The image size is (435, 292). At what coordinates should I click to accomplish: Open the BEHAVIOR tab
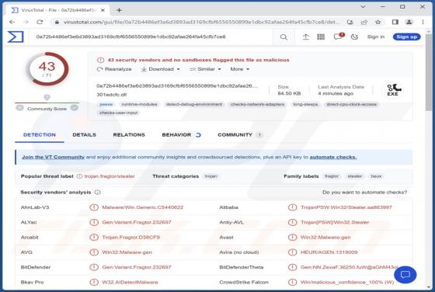click(181, 135)
